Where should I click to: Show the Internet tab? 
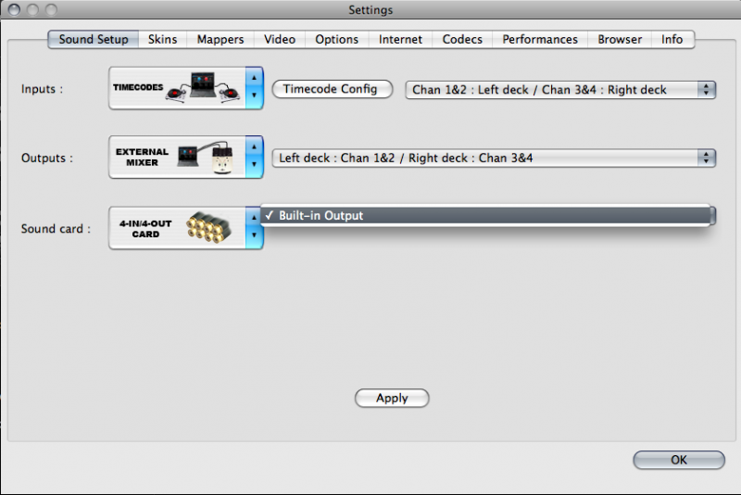coord(400,40)
